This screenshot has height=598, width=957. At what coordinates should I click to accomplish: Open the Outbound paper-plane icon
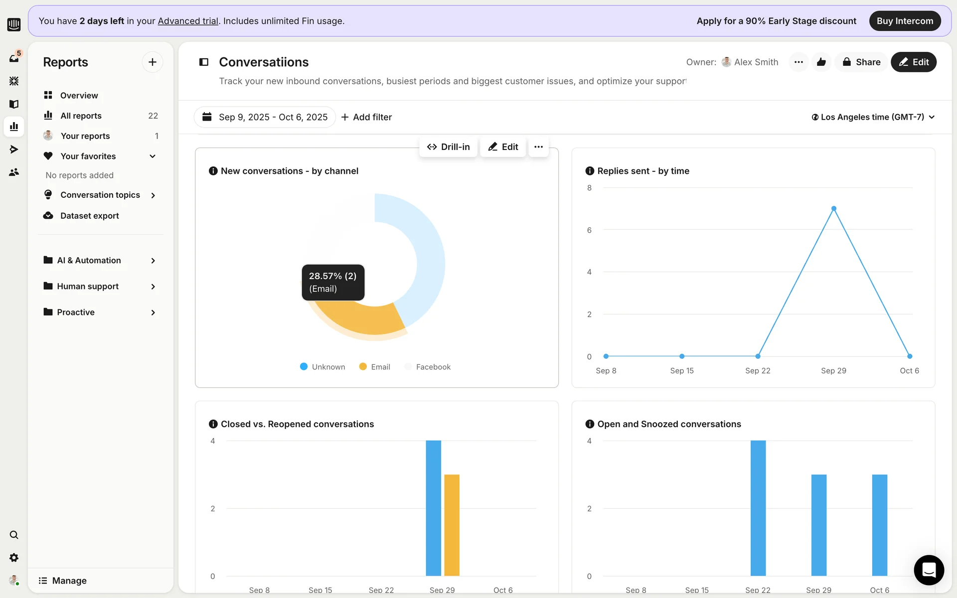point(14,149)
